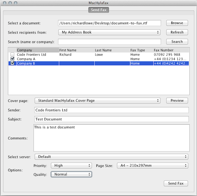Refresh the recipients list
The width and height of the screenshot is (197, 196).
pos(177,32)
